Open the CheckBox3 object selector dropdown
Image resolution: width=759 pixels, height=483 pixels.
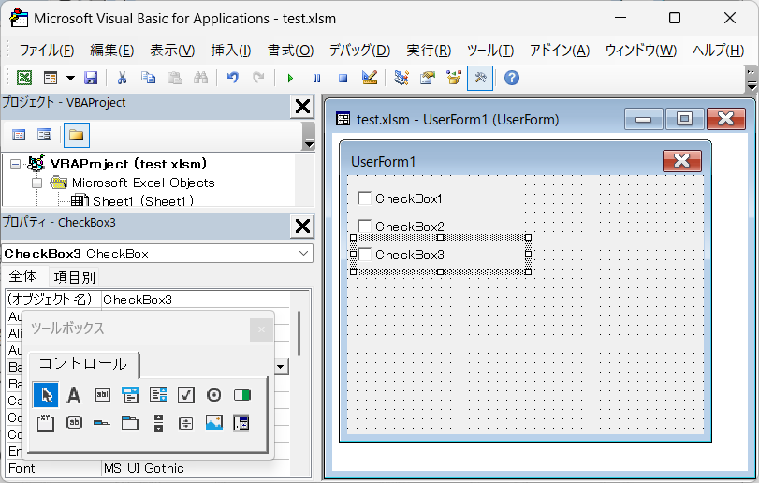coord(303,253)
